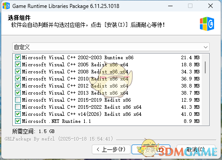
Task: Select the Visual C++ 2010 Redist x86 x64 text
Action: tap(75, 79)
